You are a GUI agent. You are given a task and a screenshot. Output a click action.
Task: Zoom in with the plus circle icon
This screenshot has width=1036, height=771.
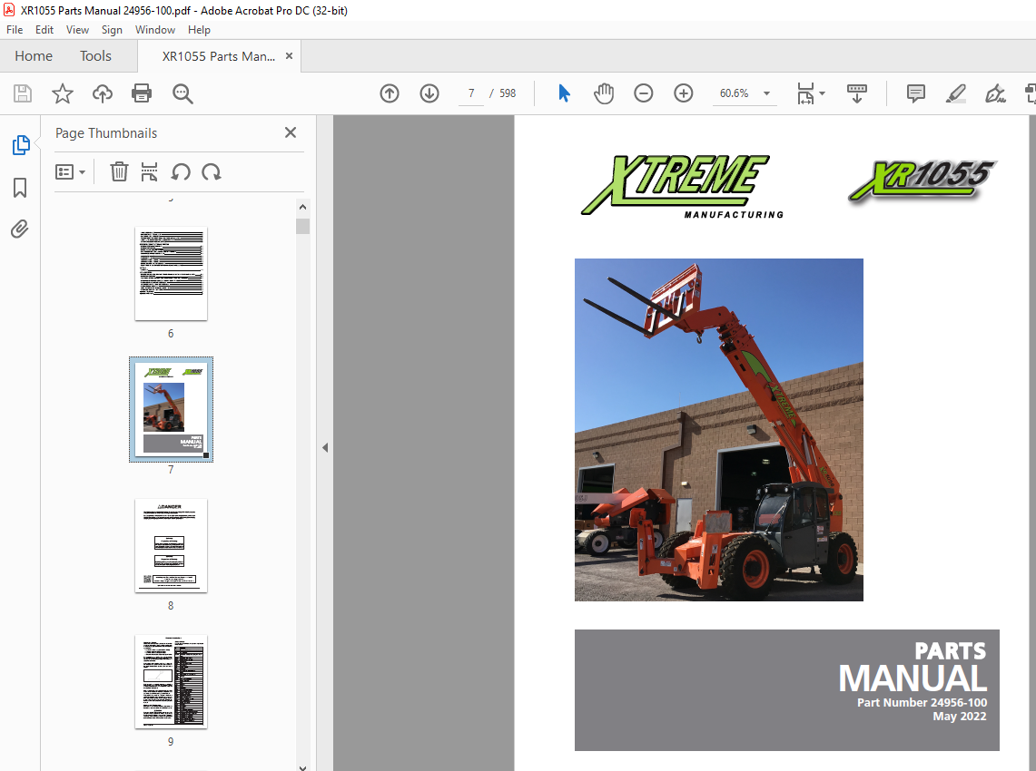click(683, 93)
